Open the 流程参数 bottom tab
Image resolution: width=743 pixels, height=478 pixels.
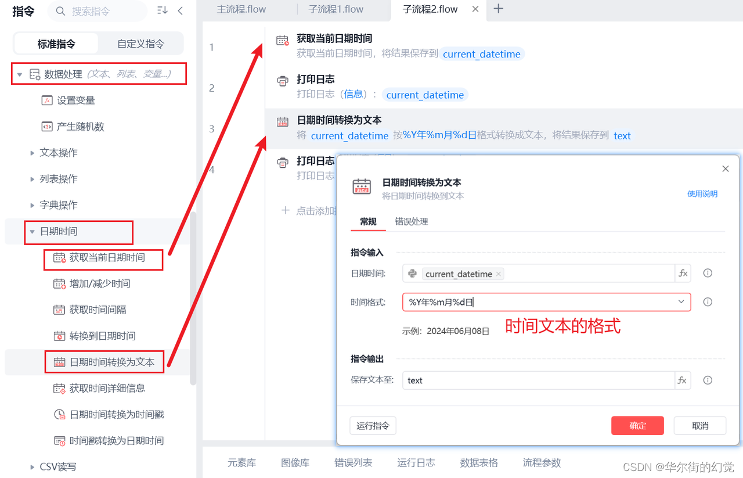click(542, 463)
